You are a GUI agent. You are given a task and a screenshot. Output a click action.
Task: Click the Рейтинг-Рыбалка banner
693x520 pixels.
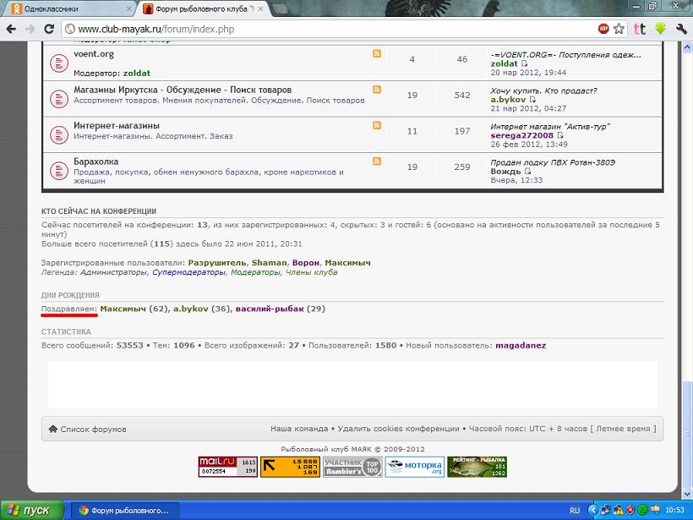(x=477, y=467)
